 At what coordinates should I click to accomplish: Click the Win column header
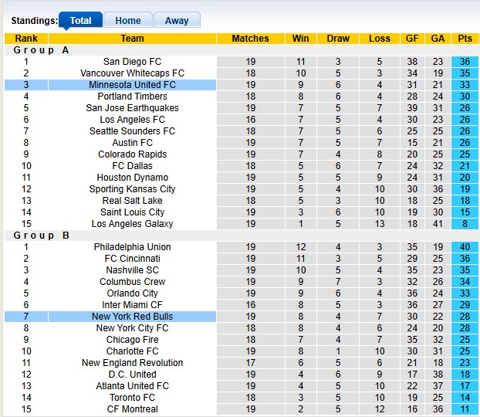(300, 39)
